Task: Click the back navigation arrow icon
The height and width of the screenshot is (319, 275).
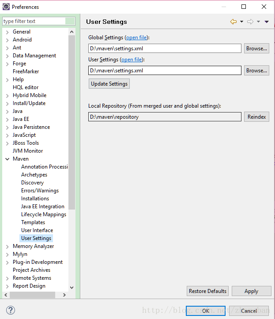Action: (233, 22)
